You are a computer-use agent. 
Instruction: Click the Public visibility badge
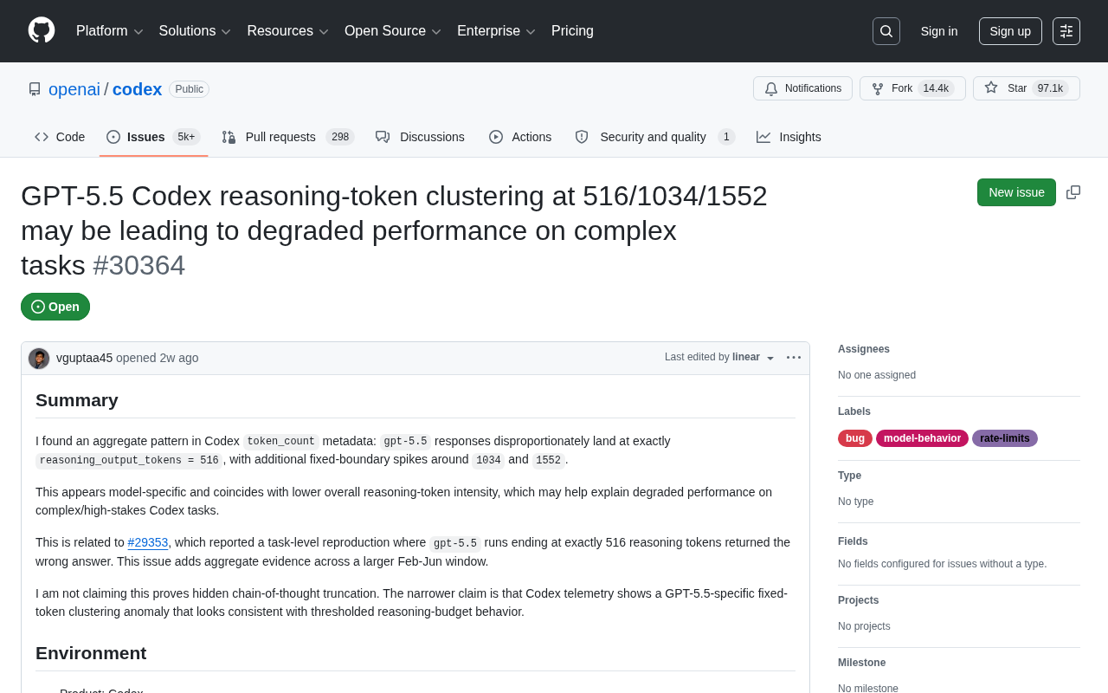[189, 89]
